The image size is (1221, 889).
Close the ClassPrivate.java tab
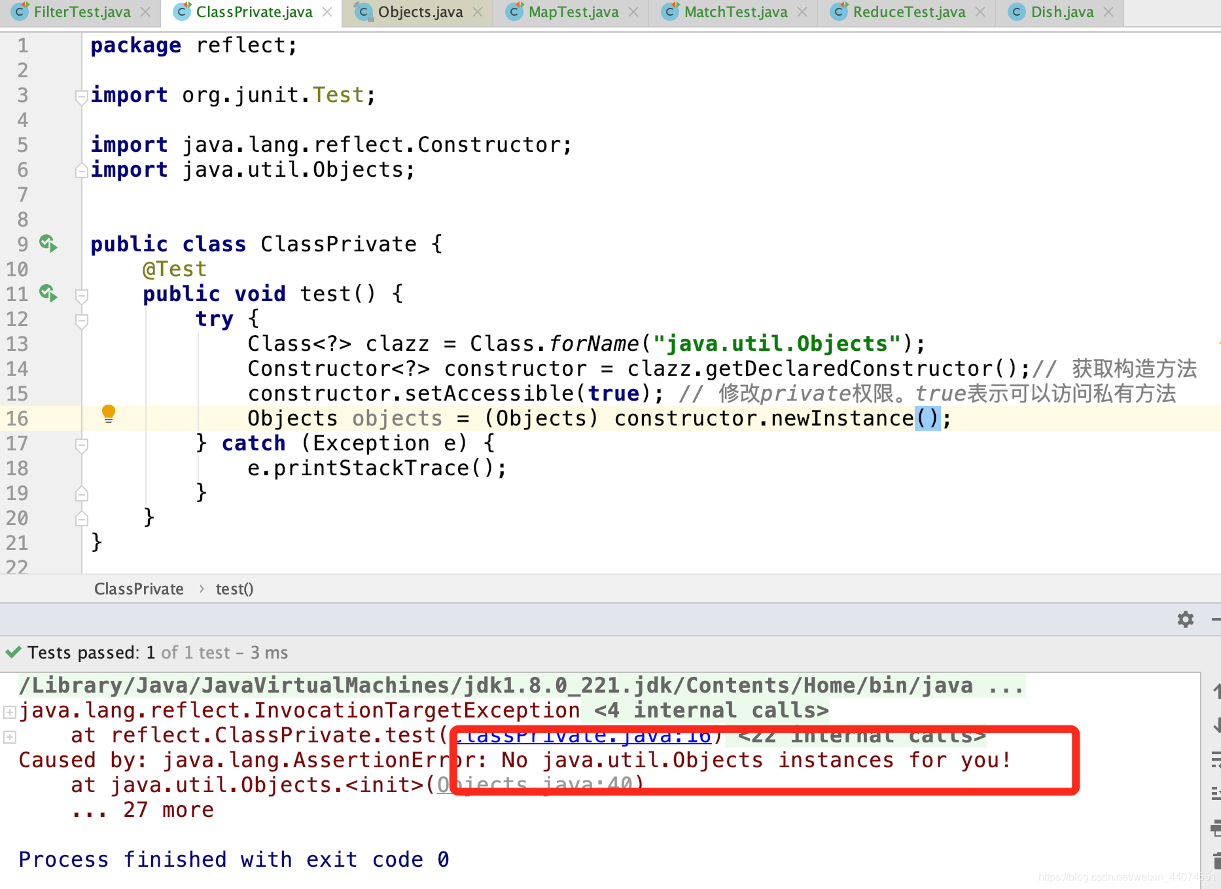pos(328,12)
